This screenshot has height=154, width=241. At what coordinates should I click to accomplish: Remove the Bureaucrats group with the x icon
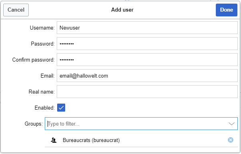[230, 140]
